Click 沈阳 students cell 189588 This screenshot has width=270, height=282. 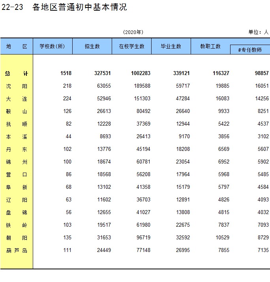tap(142, 86)
